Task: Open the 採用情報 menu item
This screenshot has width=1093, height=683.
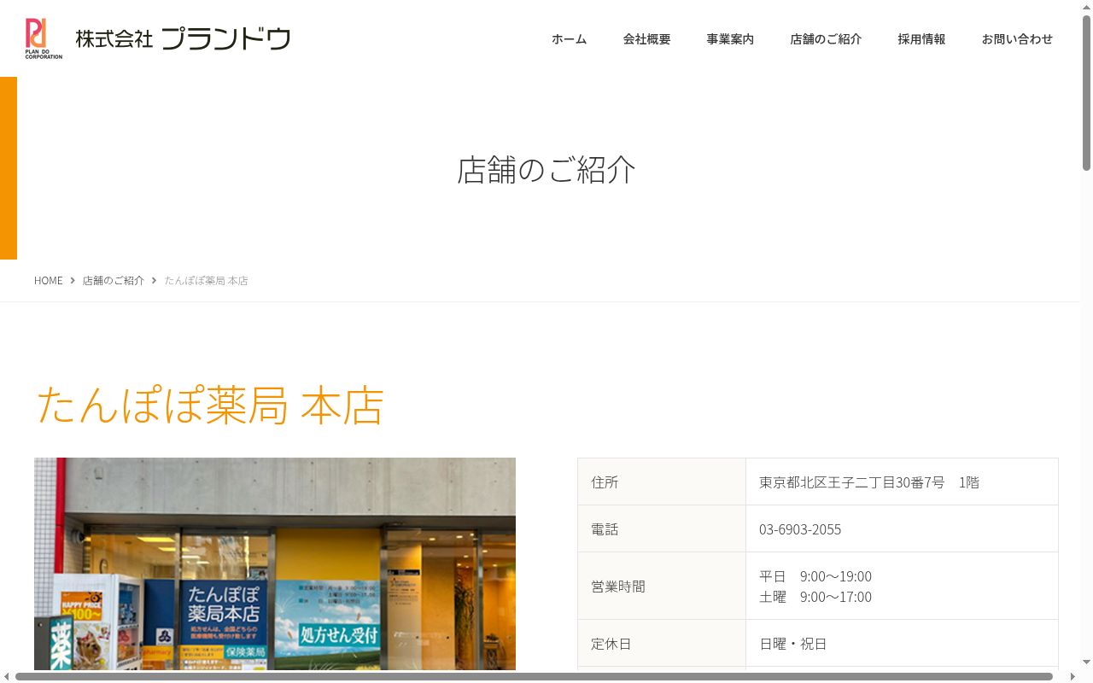Action: (921, 39)
